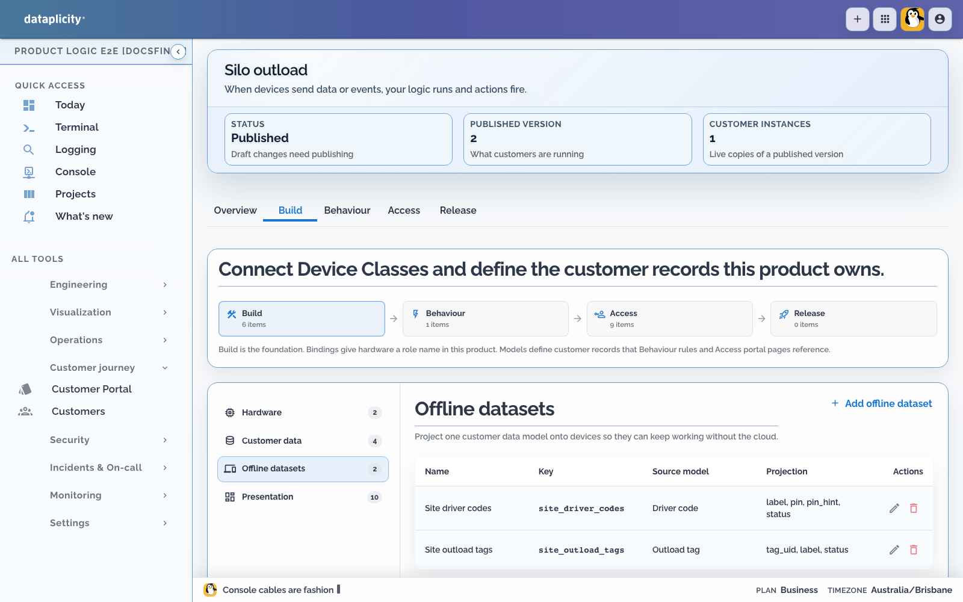
Task: Select the Build tab
Action: pyautogui.click(x=290, y=211)
